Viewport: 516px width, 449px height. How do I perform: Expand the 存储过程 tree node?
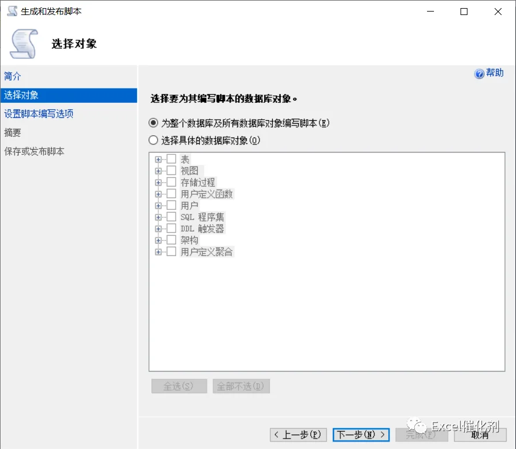158,183
